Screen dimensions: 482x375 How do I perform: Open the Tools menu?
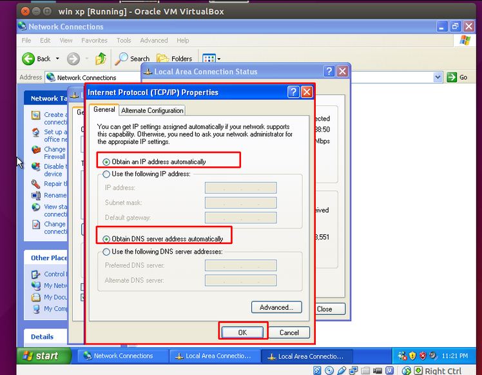pyautogui.click(x=124, y=40)
